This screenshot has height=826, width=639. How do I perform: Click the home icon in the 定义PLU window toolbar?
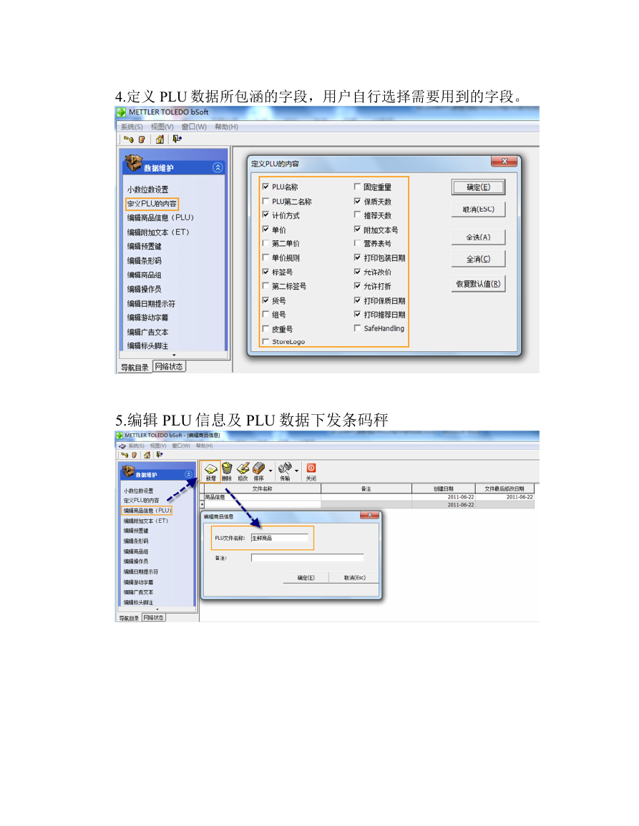pos(160,139)
